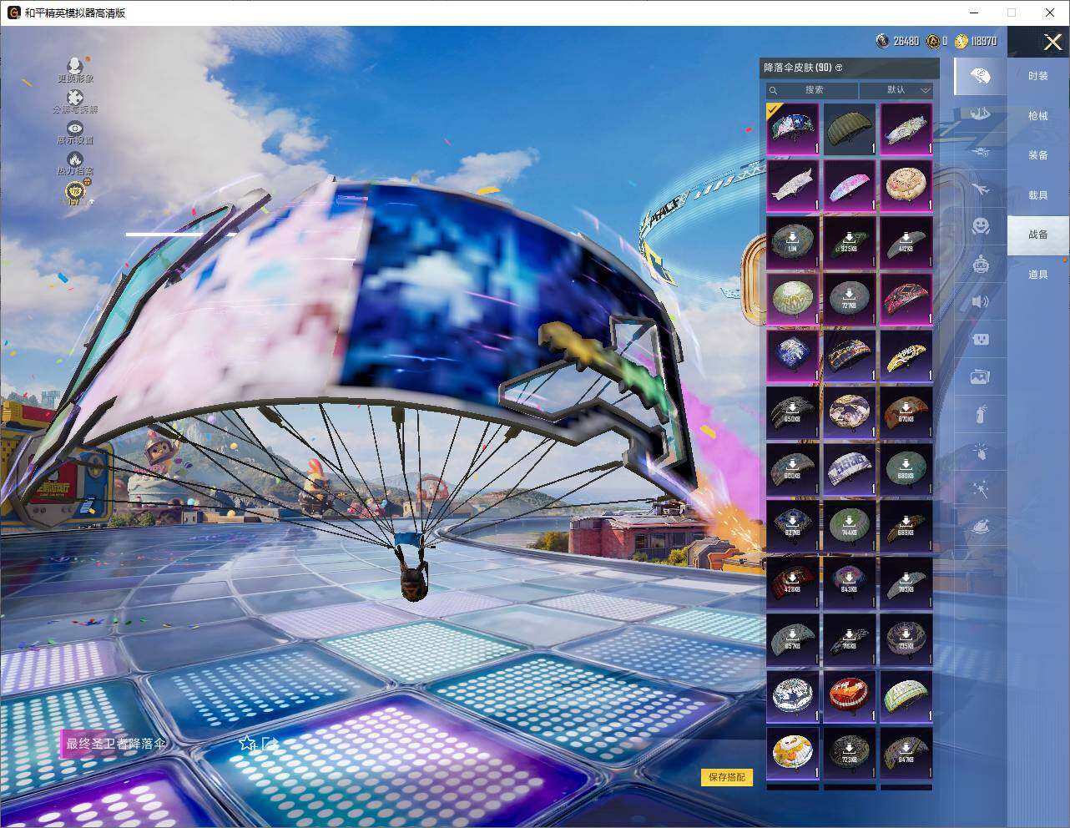Click the 保存搭配 button
The image size is (1070, 828).
(x=727, y=777)
